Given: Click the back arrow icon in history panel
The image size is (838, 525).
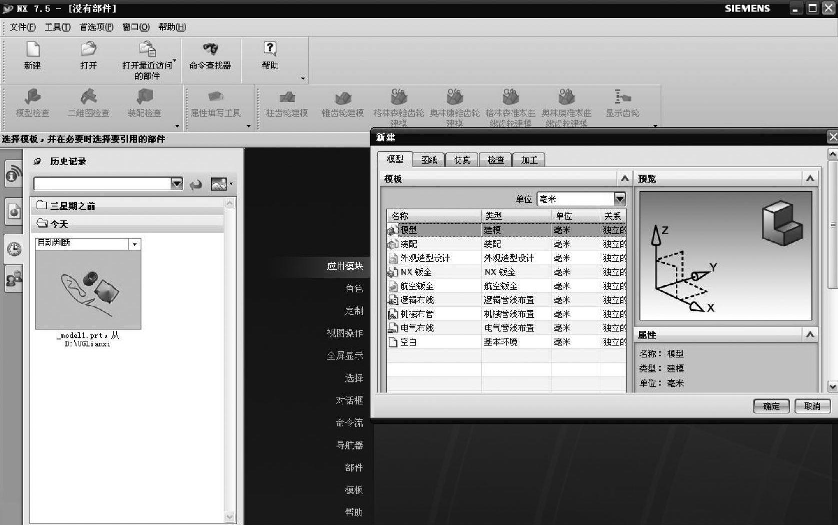Looking at the screenshot, I should point(196,185).
